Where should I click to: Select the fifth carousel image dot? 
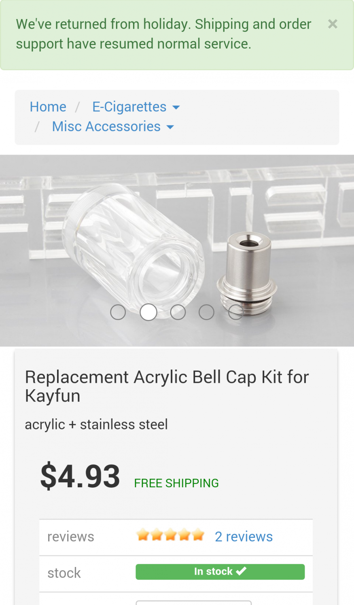point(236,312)
